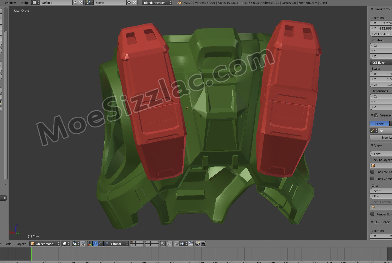Click the New Layer button
Screen dimensions: 392x263
pyautogui.click(x=381, y=138)
